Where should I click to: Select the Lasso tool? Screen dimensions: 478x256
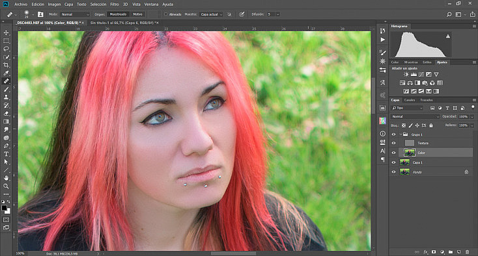pyautogui.click(x=6, y=49)
